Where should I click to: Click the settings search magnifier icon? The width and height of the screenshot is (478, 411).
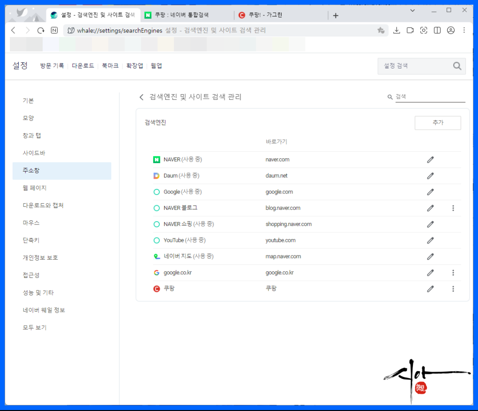pos(457,66)
